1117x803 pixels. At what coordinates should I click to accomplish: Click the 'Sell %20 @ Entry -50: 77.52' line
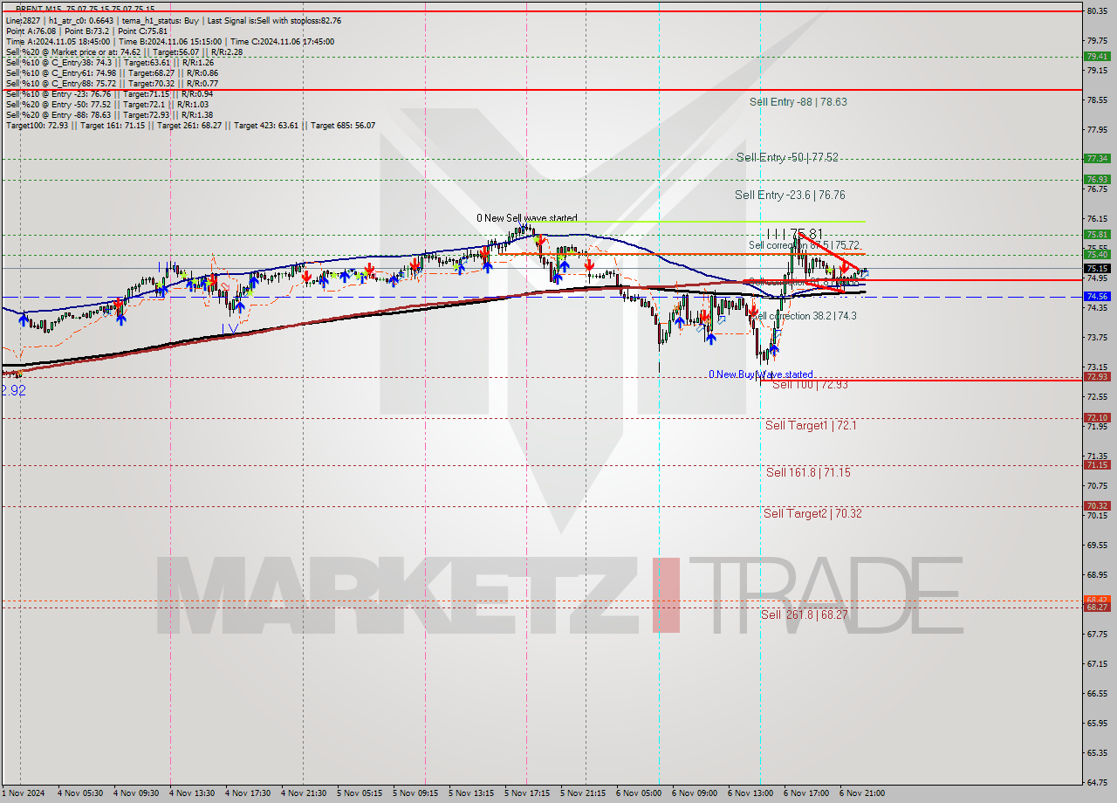click(106, 104)
